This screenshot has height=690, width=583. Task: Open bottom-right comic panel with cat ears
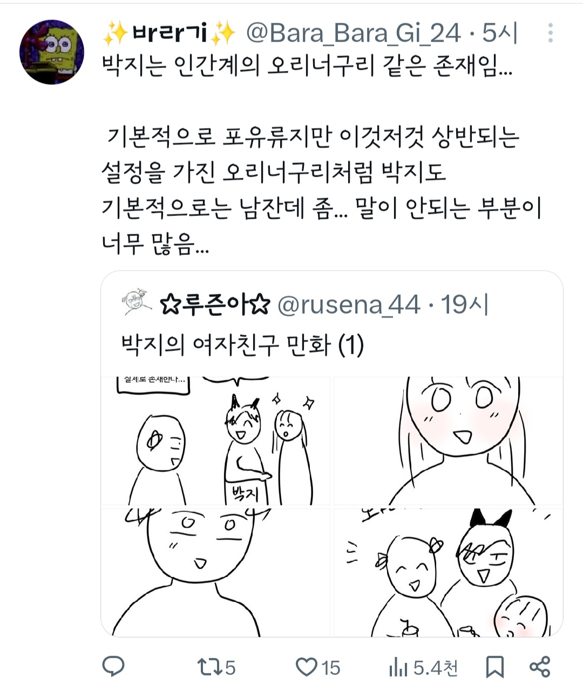click(x=448, y=572)
